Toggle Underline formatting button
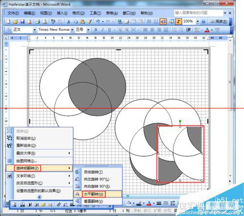This screenshot has height=216, width=244. [x=109, y=30]
